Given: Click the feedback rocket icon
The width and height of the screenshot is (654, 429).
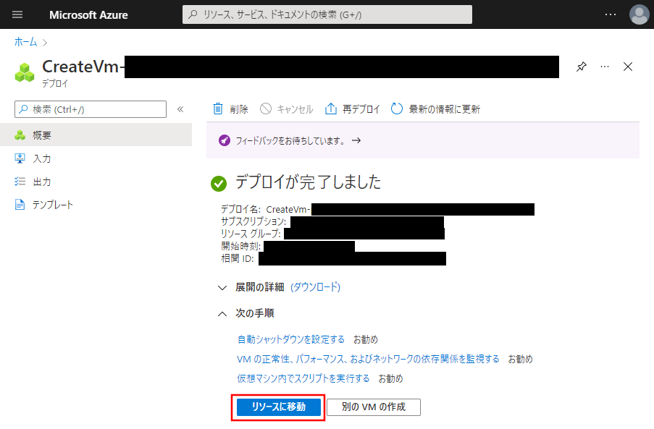Looking at the screenshot, I should (225, 141).
